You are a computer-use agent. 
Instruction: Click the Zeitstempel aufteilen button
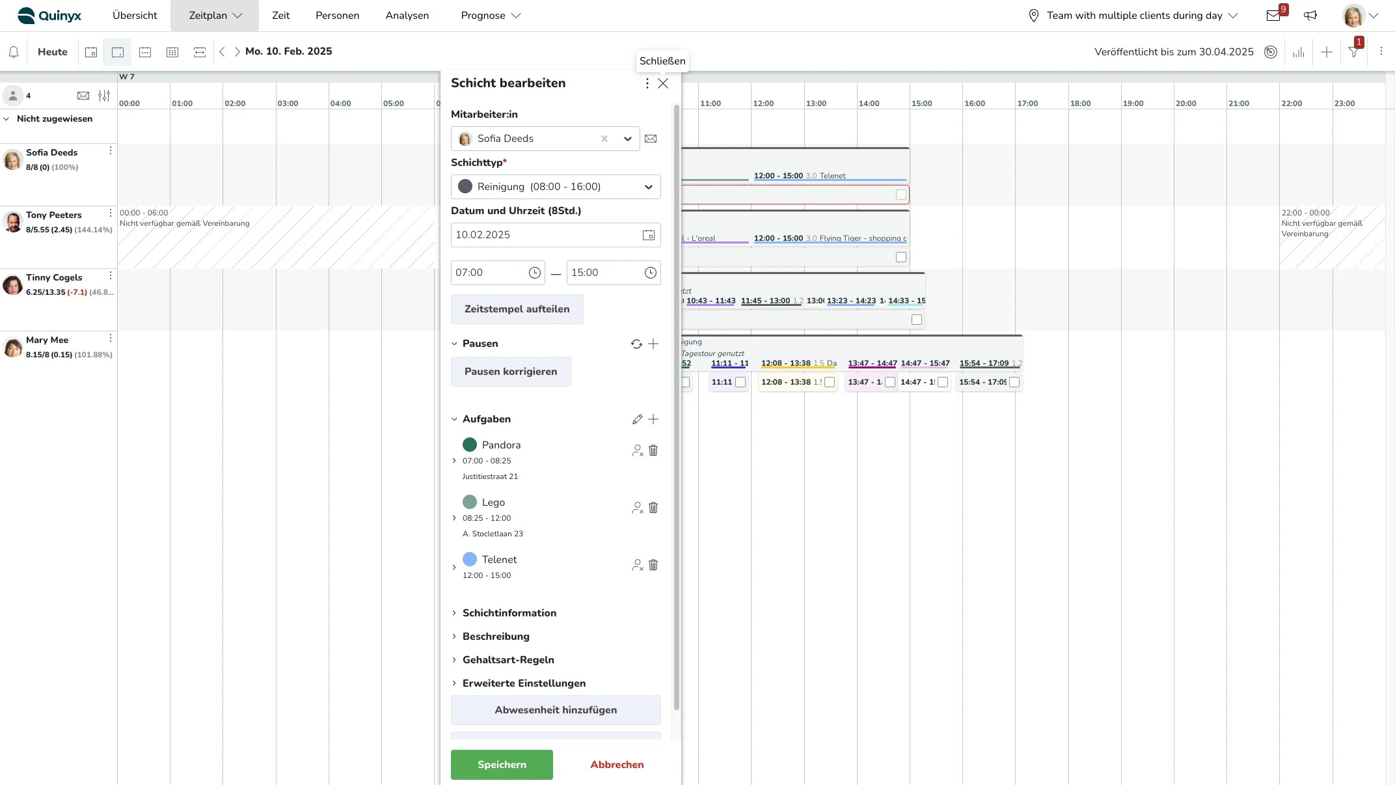[x=517, y=309]
